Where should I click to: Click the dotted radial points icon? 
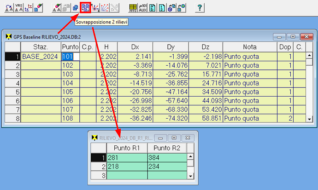tap(105, 8)
